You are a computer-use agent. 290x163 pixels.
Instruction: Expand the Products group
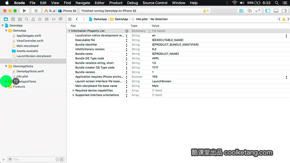tap(6, 87)
